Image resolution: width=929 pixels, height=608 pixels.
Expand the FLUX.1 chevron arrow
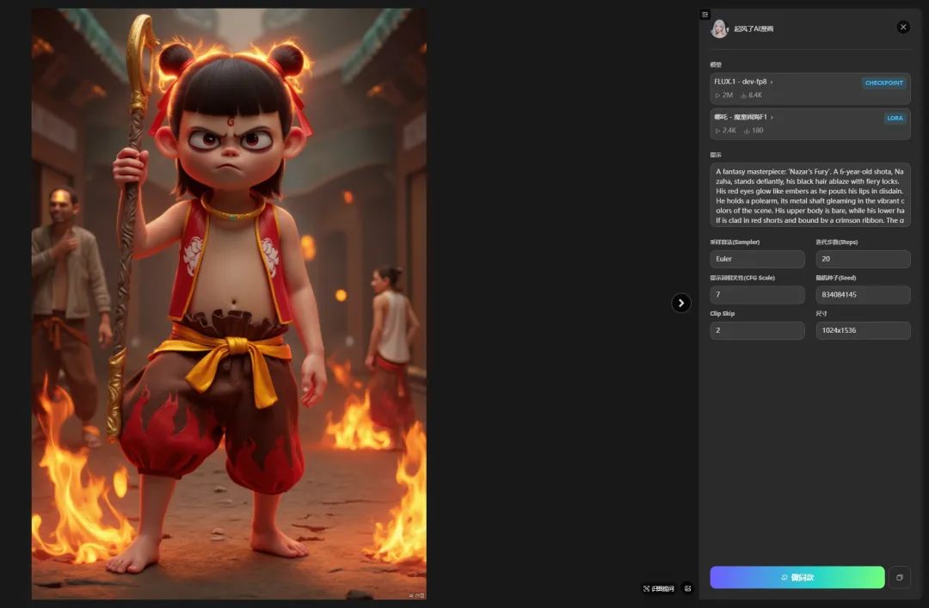pyautogui.click(x=772, y=82)
